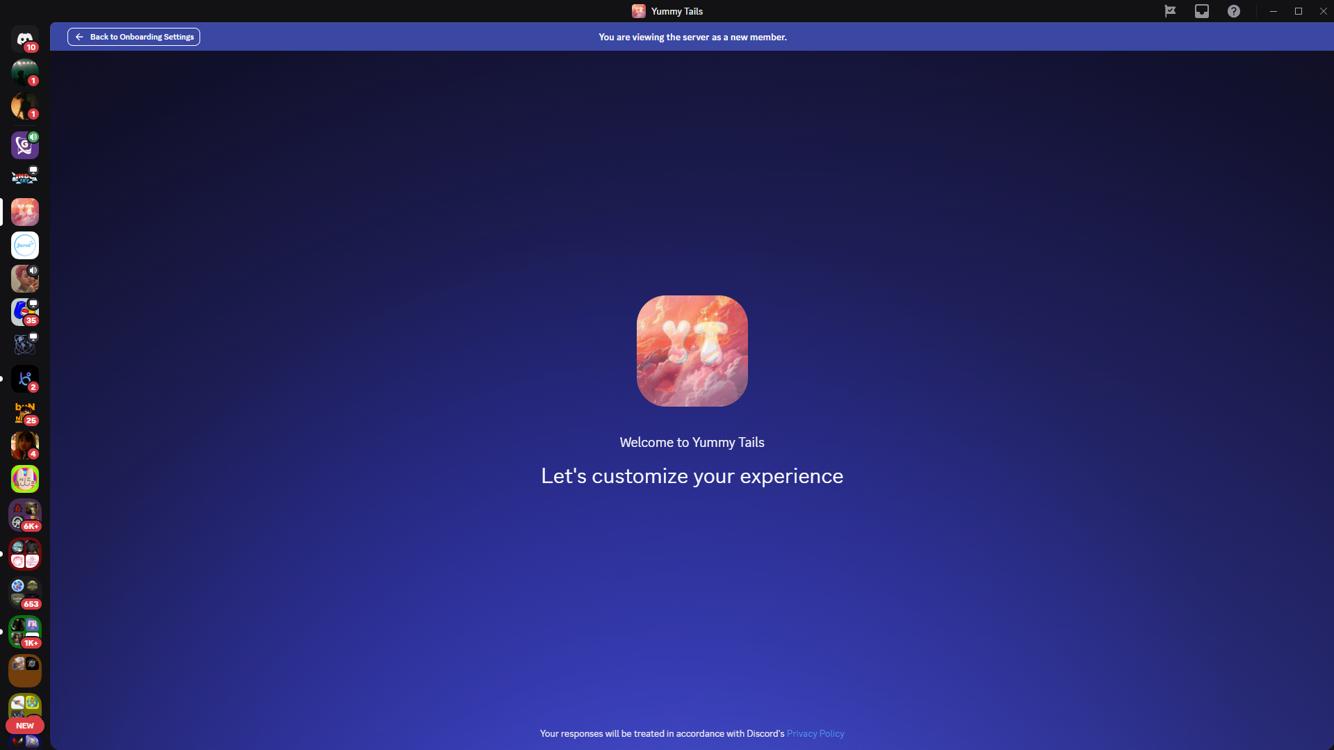1334x750 pixels.
Task: Open the green rainbow bunny server
Action: (25, 479)
